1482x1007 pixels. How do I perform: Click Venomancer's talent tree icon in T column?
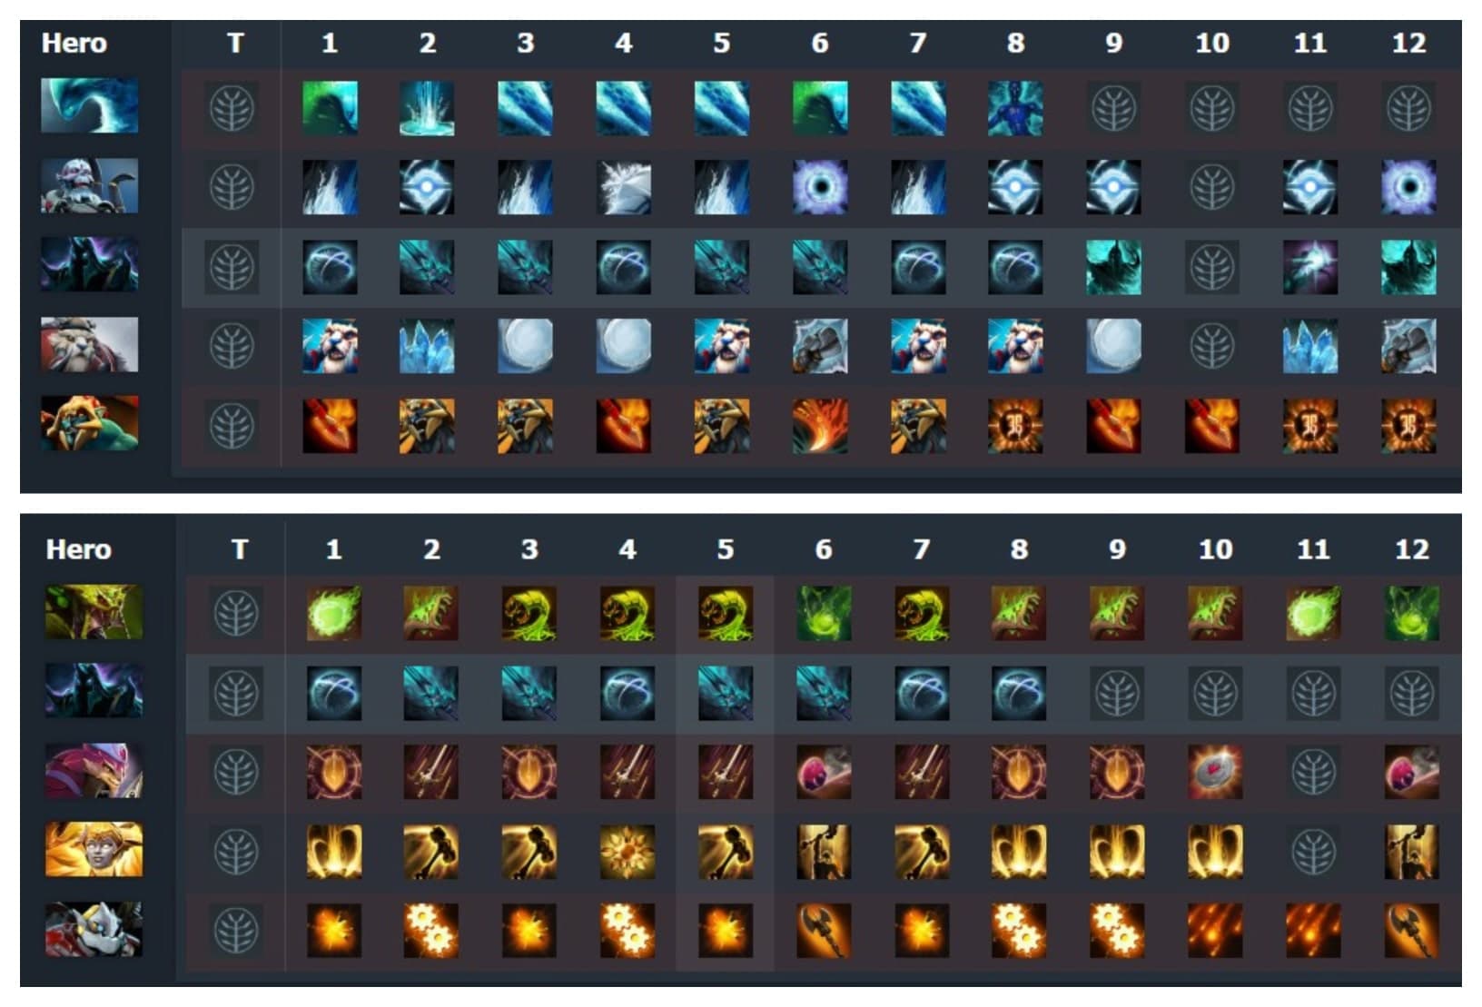(x=236, y=613)
